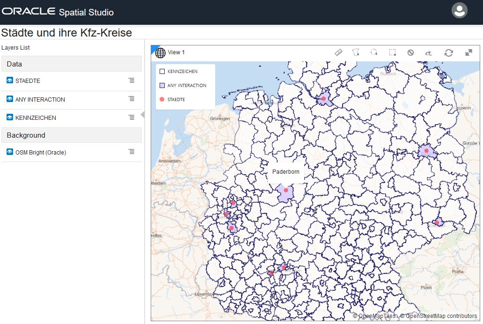Image resolution: width=483 pixels, height=324 pixels.
Task: Click the KENNZEICHEN legend label
Action: pyautogui.click(x=183, y=72)
